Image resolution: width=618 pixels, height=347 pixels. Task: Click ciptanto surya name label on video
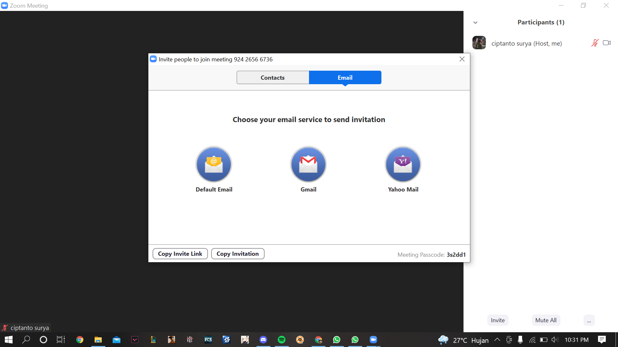(30, 328)
